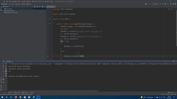Open Terminal tool window button
177x99 pixels.
(x=25, y=93)
